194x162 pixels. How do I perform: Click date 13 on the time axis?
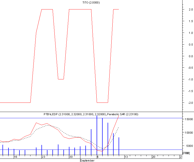point(126,157)
